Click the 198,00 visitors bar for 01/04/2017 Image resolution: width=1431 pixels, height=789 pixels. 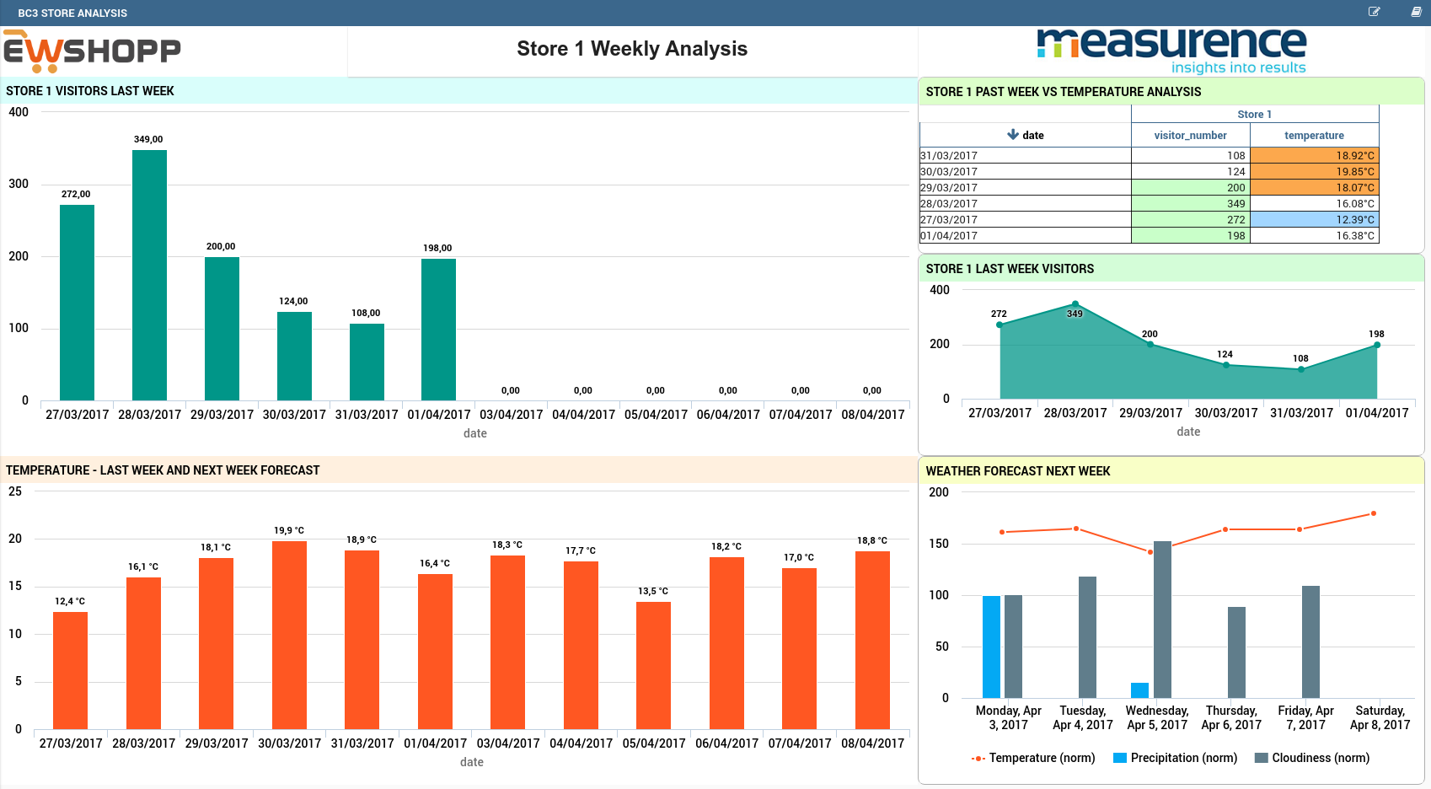tap(438, 330)
